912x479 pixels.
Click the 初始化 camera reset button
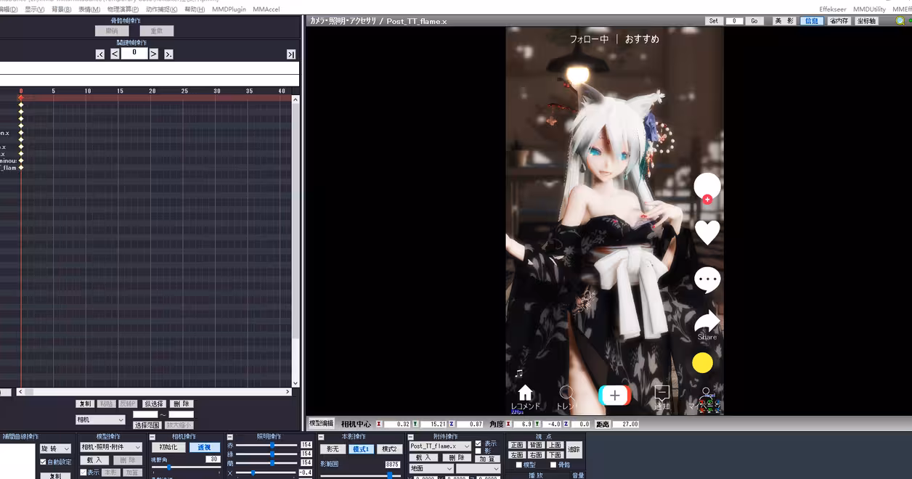tap(168, 448)
